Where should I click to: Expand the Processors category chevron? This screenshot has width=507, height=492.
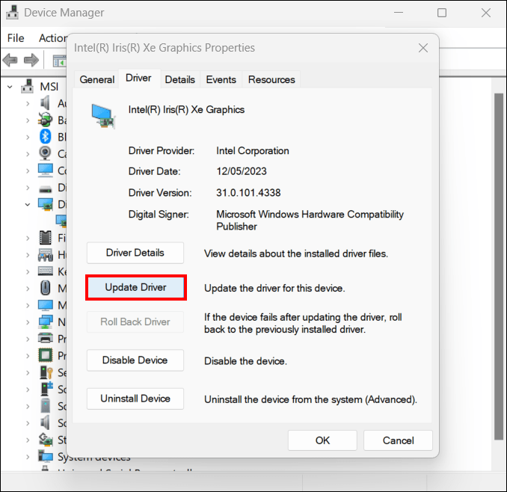click(28, 356)
